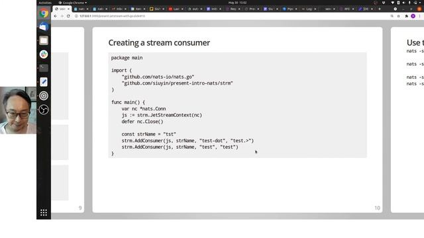
Task: Click the present-intro-nats/strm import line
Action: pyautogui.click(x=177, y=83)
